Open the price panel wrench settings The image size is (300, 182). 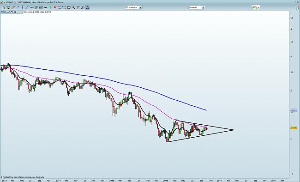pyautogui.click(x=9, y=12)
